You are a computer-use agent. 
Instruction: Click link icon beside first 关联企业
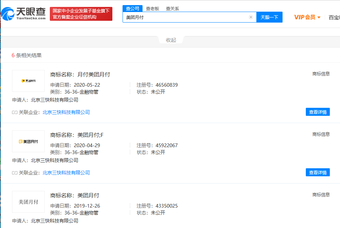point(15,112)
